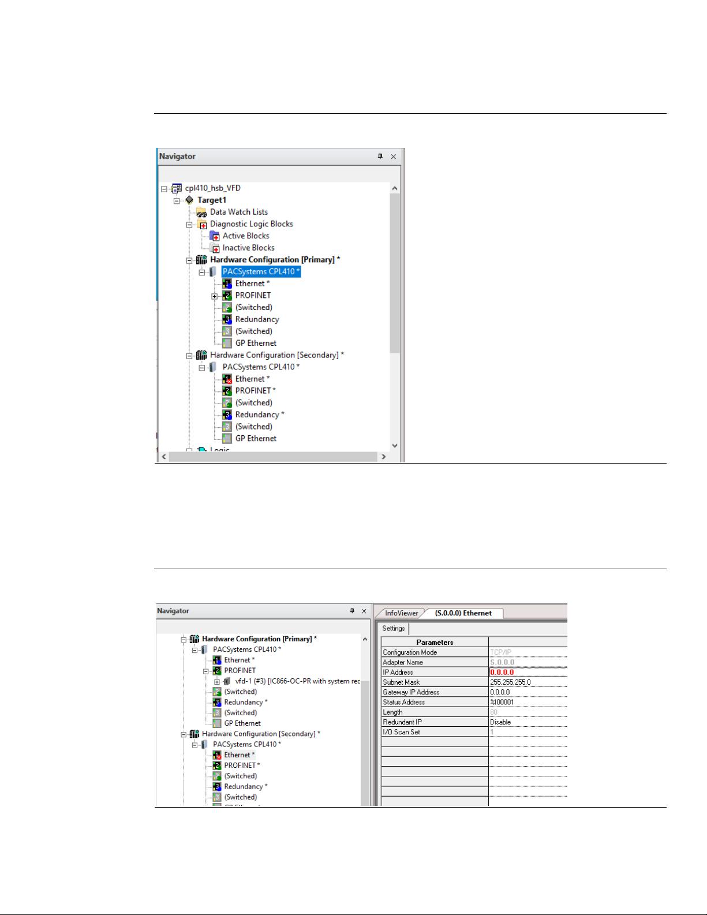This screenshot has width=707, height=915.
Task: Click the top Navigator scroll down arrow
Action: click(x=395, y=445)
